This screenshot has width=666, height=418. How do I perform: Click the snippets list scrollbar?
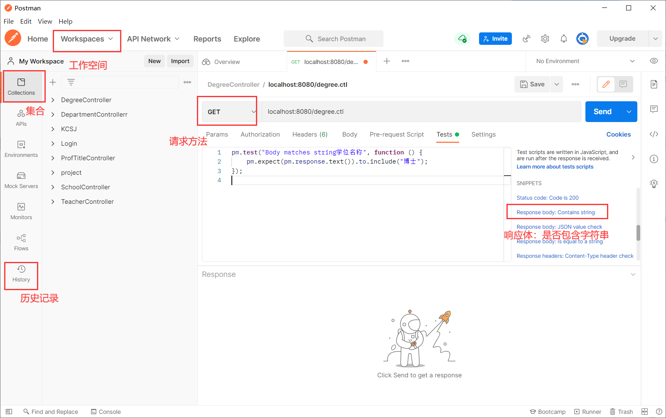coord(638,232)
